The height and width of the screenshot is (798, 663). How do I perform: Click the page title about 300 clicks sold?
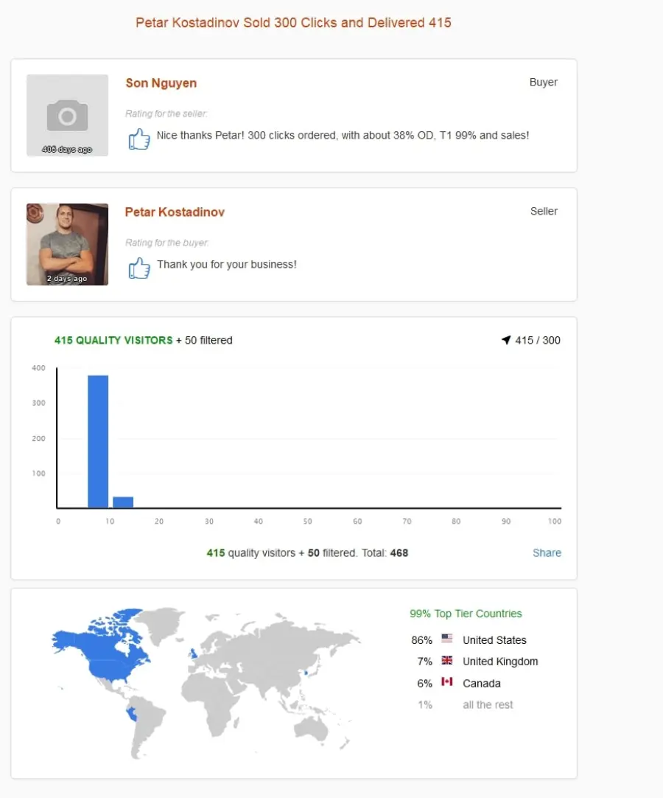click(x=293, y=23)
